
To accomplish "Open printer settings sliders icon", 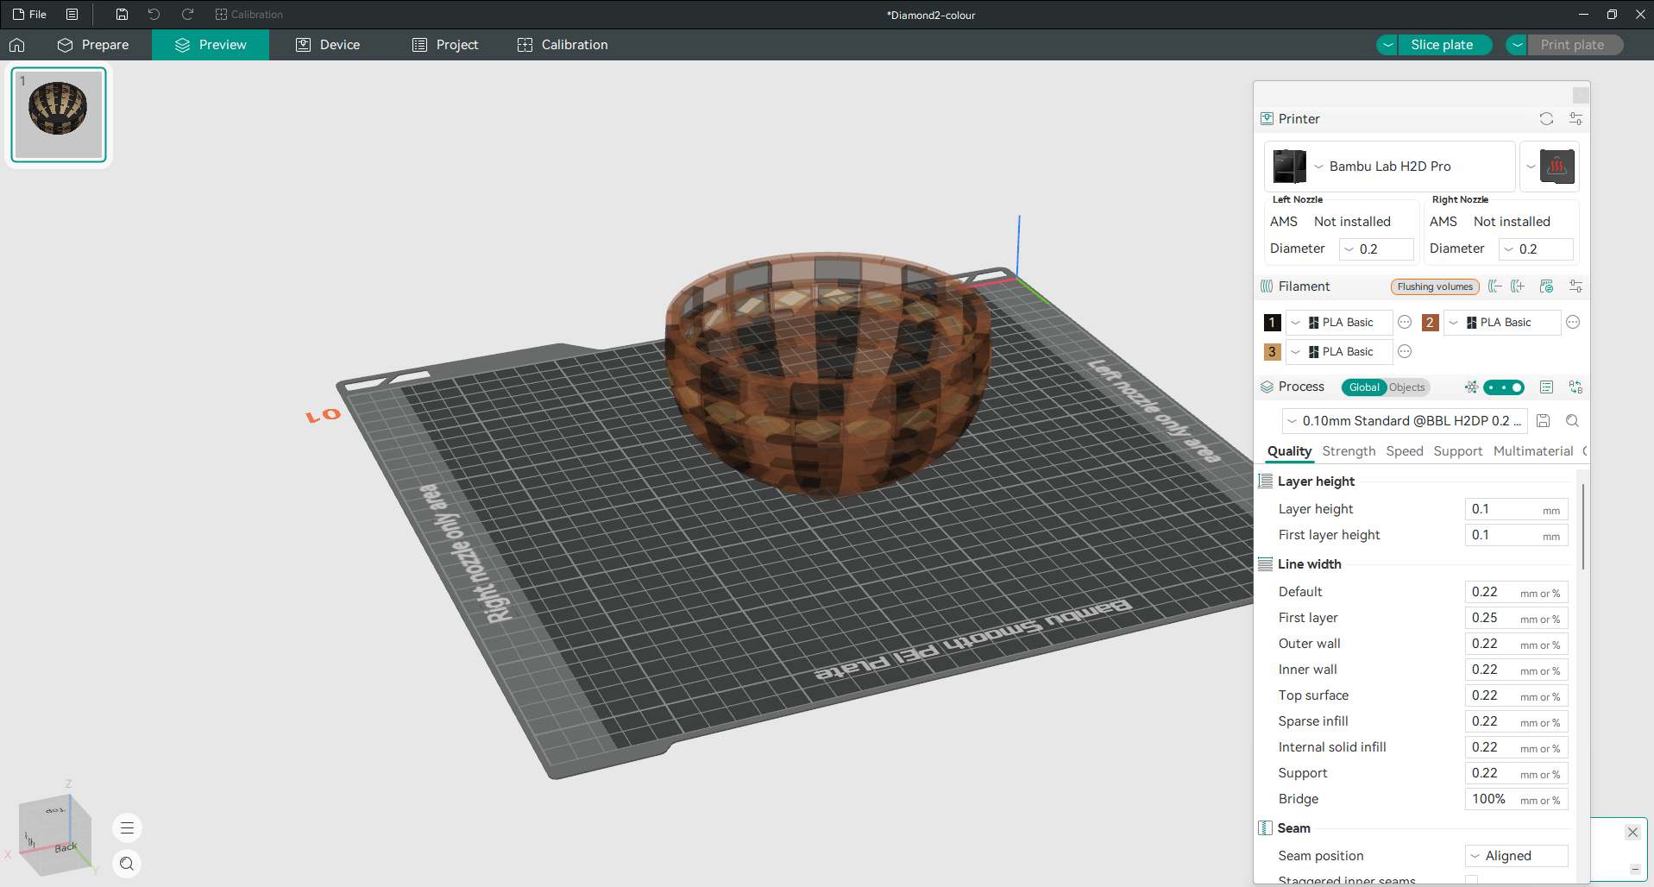I will pos(1575,119).
